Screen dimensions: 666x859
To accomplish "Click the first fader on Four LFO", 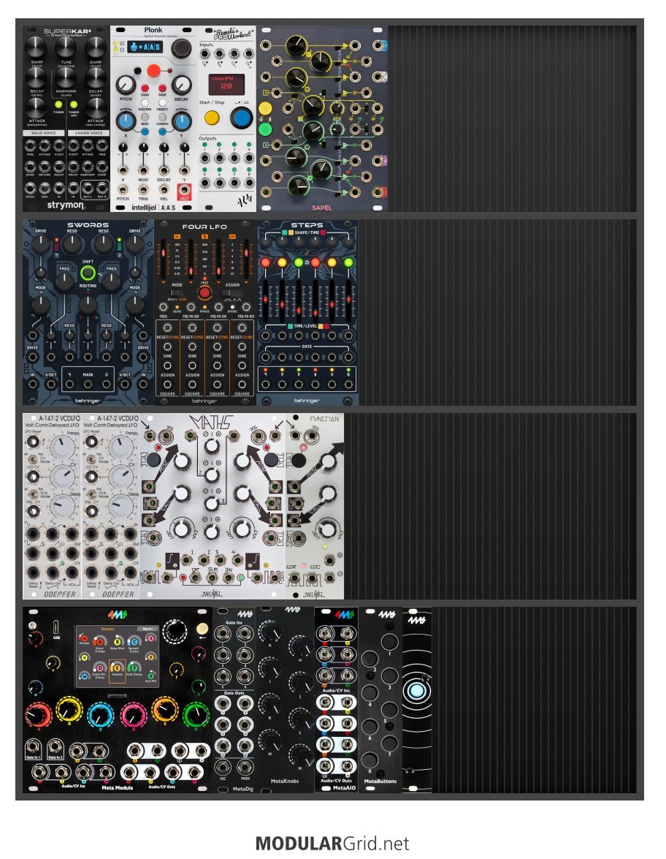I will click(x=162, y=257).
